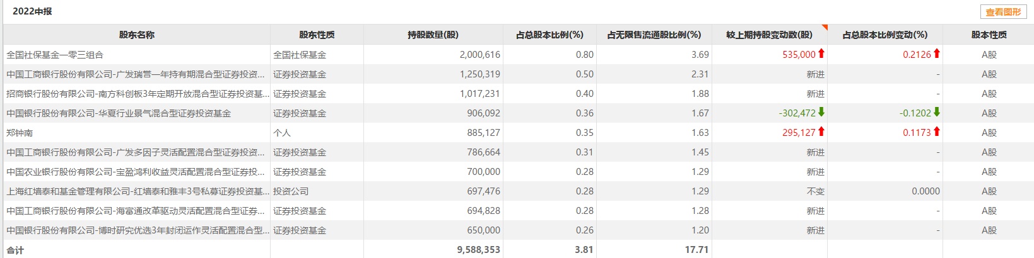Viewport: 1034px width, 258px height.
Task: Select the 2022中报 report heading
Action: pos(32,11)
